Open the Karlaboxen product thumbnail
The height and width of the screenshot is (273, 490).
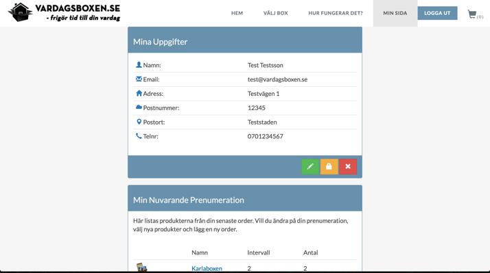pos(142,267)
